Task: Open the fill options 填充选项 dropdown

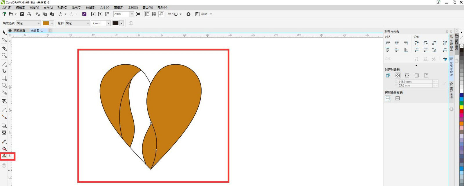Action: 39,23
